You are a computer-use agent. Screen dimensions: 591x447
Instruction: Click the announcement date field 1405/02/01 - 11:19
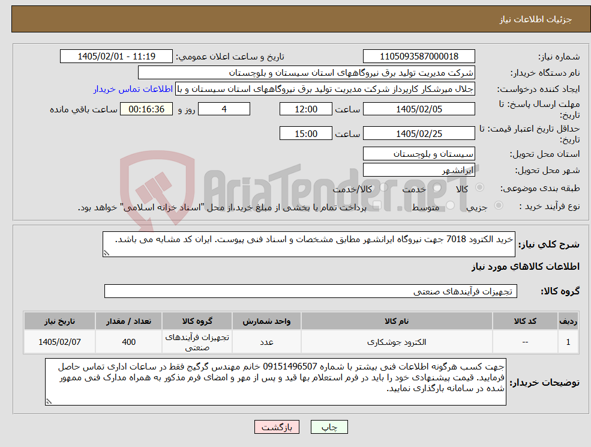pyautogui.click(x=116, y=56)
